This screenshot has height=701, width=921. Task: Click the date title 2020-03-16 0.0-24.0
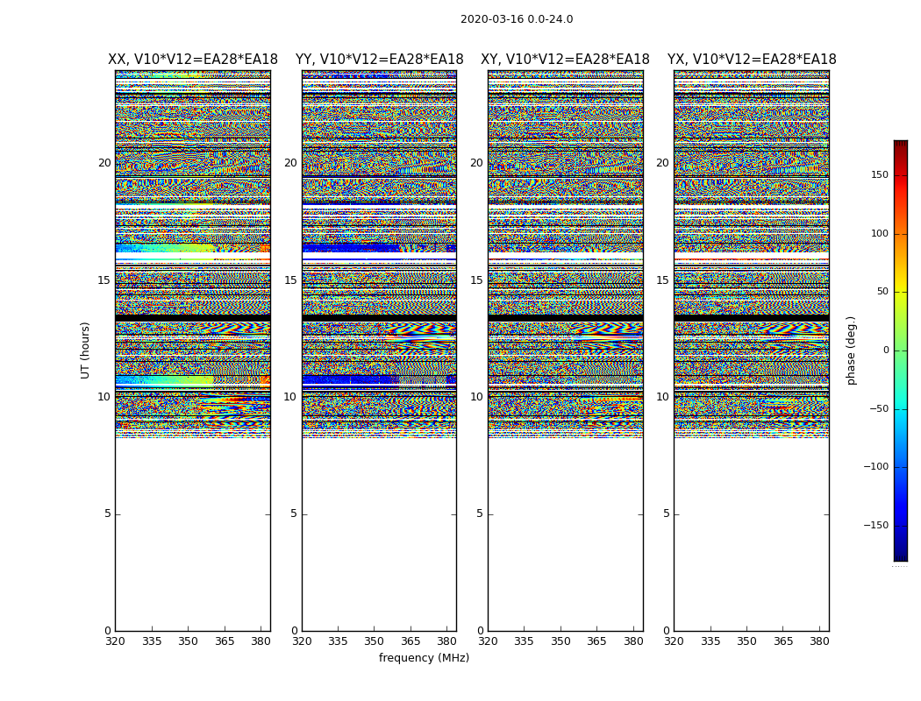516,19
